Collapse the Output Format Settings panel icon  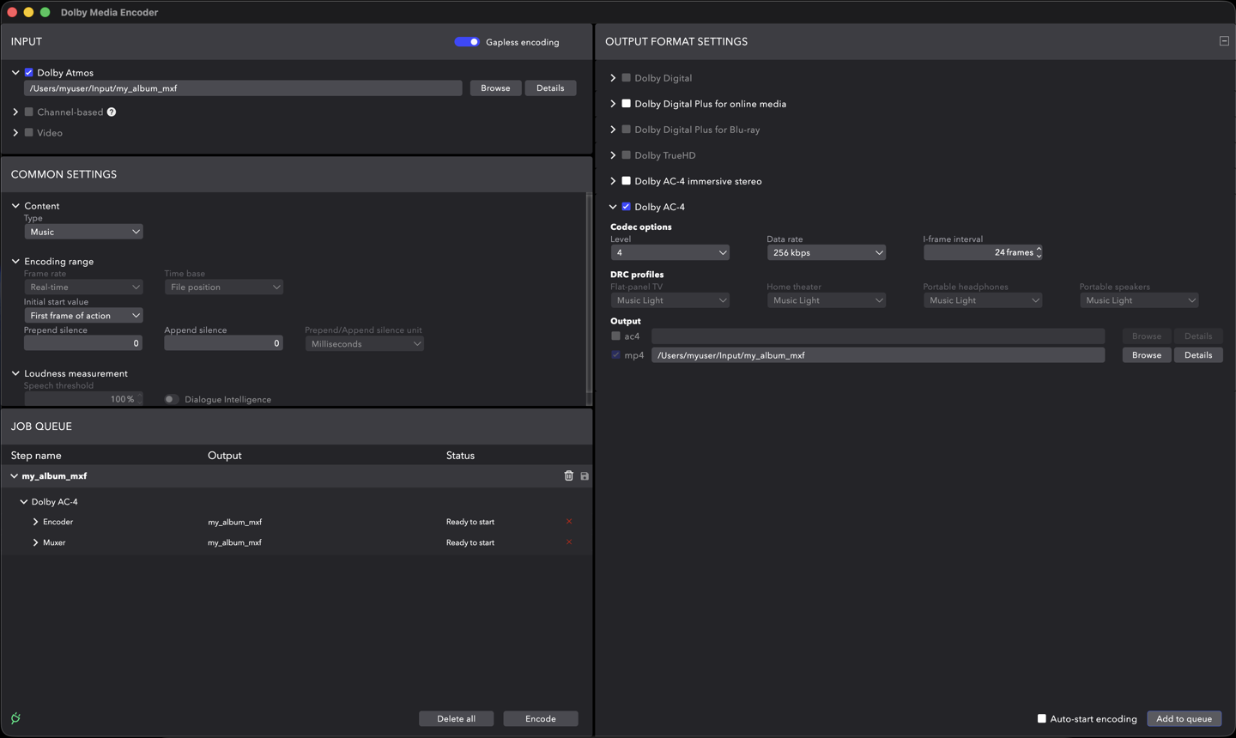coord(1224,41)
